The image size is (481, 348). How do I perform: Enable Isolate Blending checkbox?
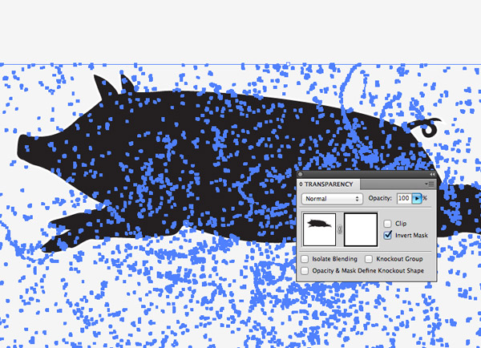tap(305, 259)
